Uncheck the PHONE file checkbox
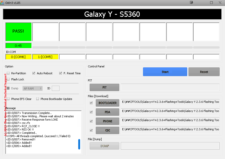 click(x=91, y=121)
